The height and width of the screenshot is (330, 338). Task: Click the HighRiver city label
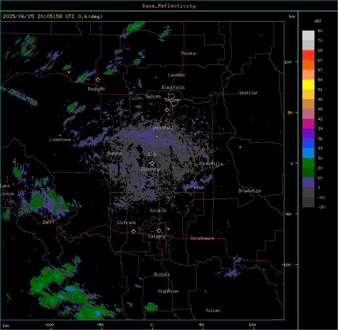click(x=169, y=291)
